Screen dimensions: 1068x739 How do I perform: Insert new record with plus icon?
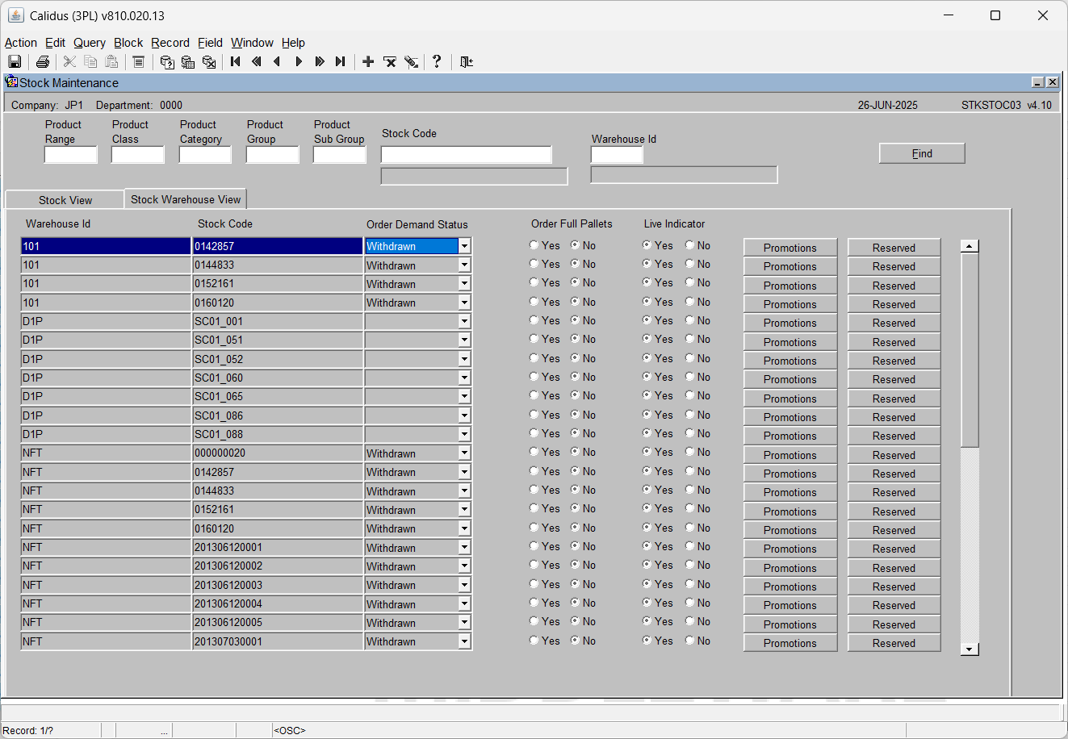click(368, 62)
